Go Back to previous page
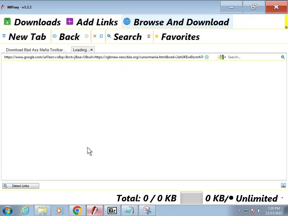288x216 pixels. (66, 37)
